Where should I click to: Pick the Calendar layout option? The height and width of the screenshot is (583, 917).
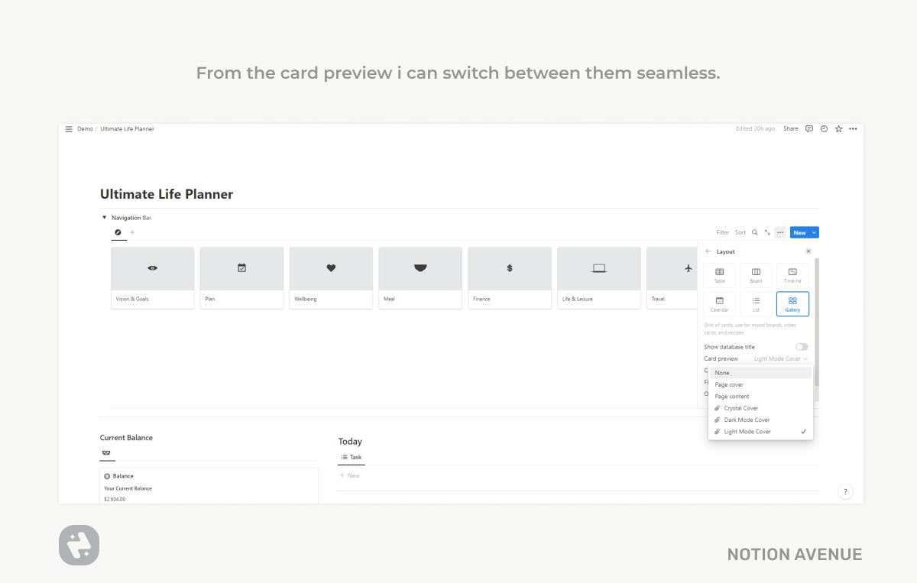pyautogui.click(x=720, y=304)
